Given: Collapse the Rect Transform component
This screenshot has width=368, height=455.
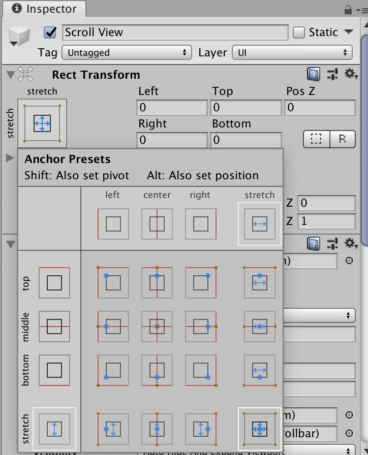Looking at the screenshot, I should [10, 75].
